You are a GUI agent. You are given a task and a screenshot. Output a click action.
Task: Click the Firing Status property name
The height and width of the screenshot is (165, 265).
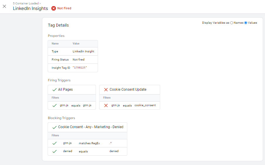click(60, 60)
